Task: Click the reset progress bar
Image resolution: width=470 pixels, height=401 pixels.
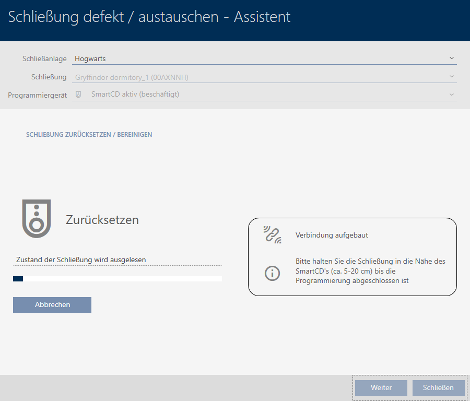Action: pyautogui.click(x=118, y=279)
